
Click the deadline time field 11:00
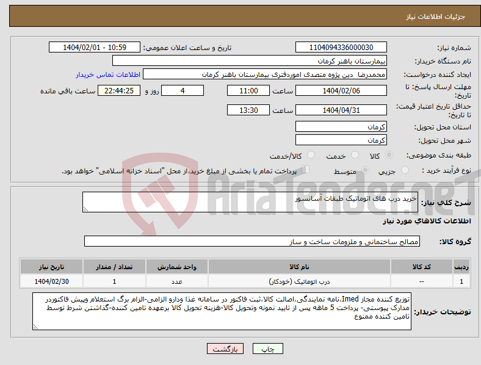(x=248, y=90)
